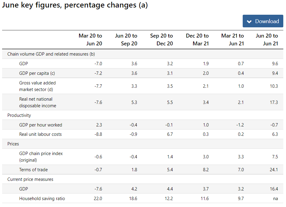Click the 'GDP per hour worked' row label
Screen dimensions: 286x207
click(41, 125)
